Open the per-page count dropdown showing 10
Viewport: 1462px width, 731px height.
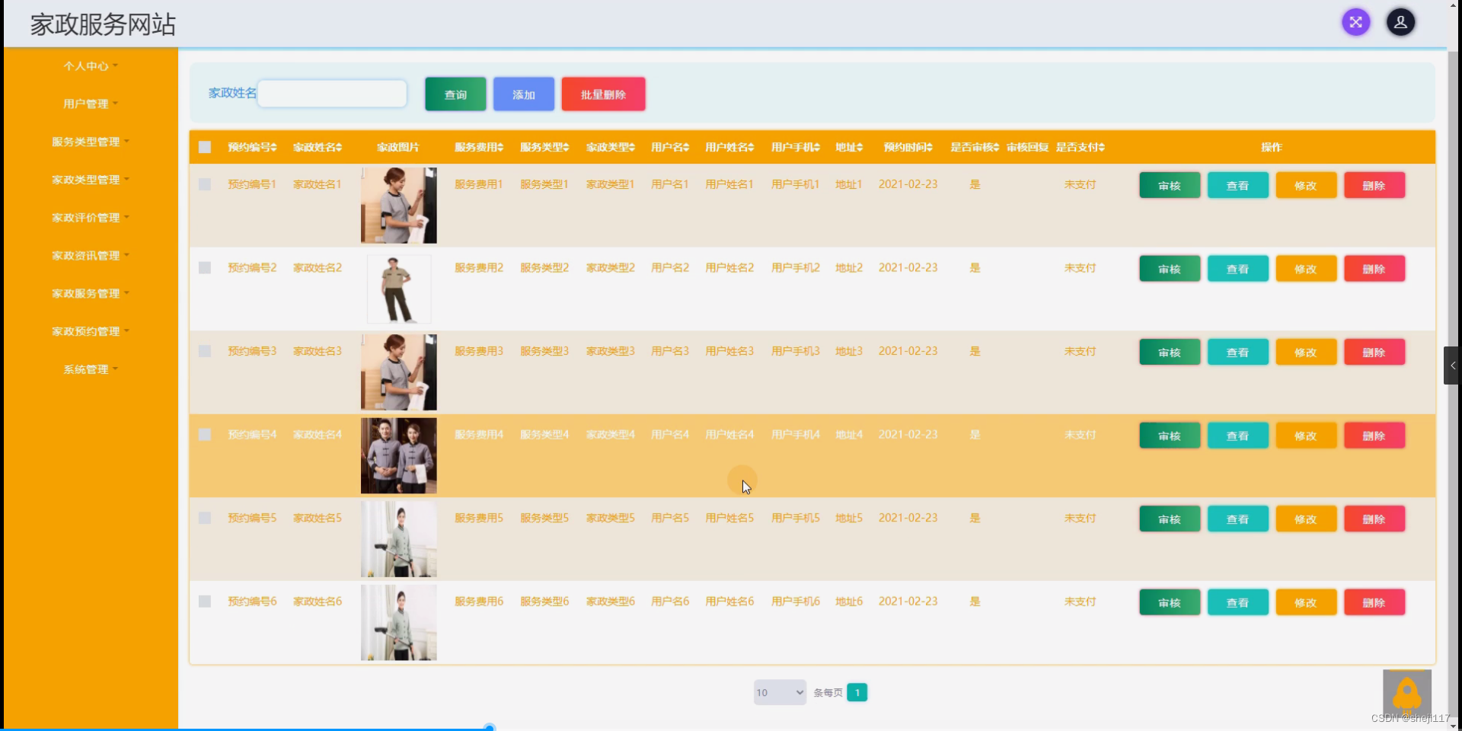pos(779,692)
